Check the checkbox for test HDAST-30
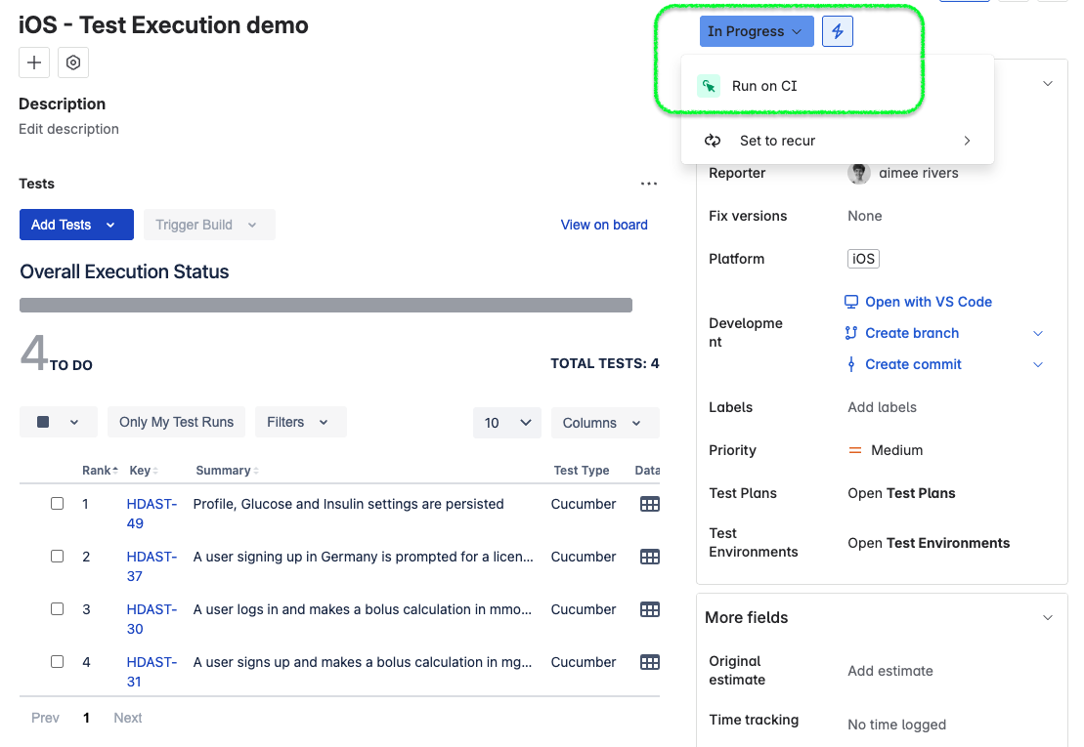 [x=56, y=608]
